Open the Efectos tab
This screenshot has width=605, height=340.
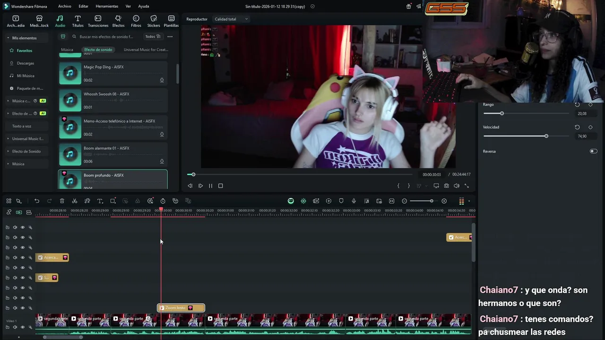click(x=118, y=21)
